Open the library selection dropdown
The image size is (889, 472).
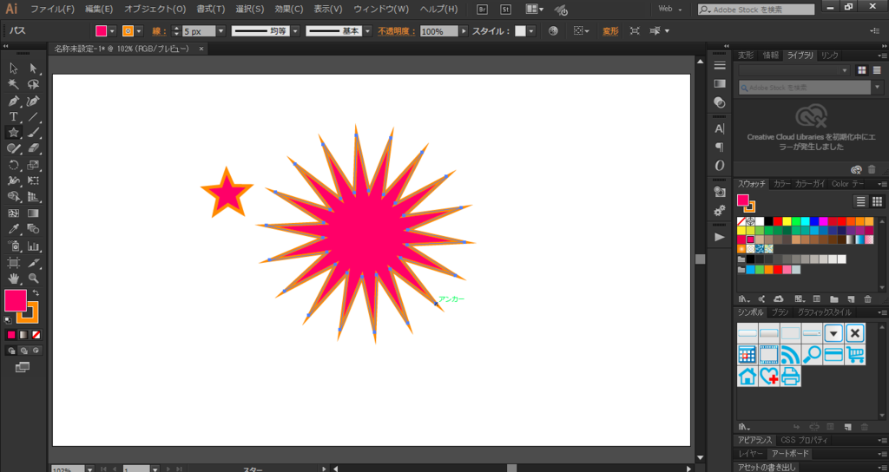coord(794,70)
